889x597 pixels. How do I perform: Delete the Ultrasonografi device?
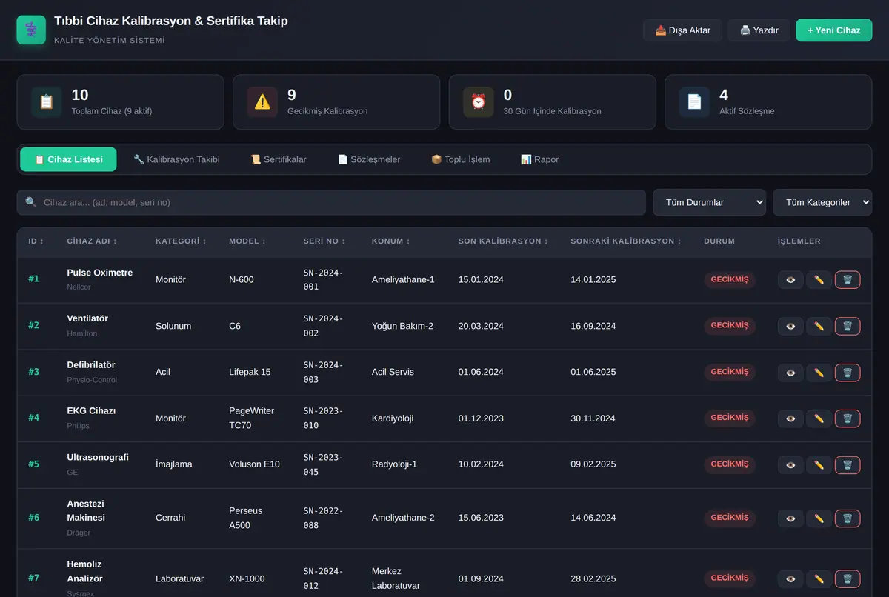(x=848, y=465)
